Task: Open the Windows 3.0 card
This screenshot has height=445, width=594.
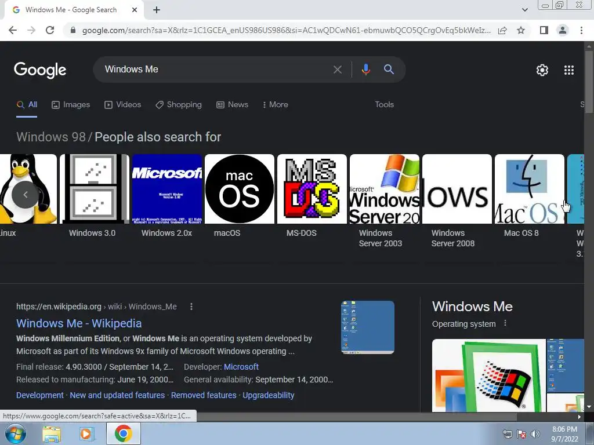Action: click(95, 196)
